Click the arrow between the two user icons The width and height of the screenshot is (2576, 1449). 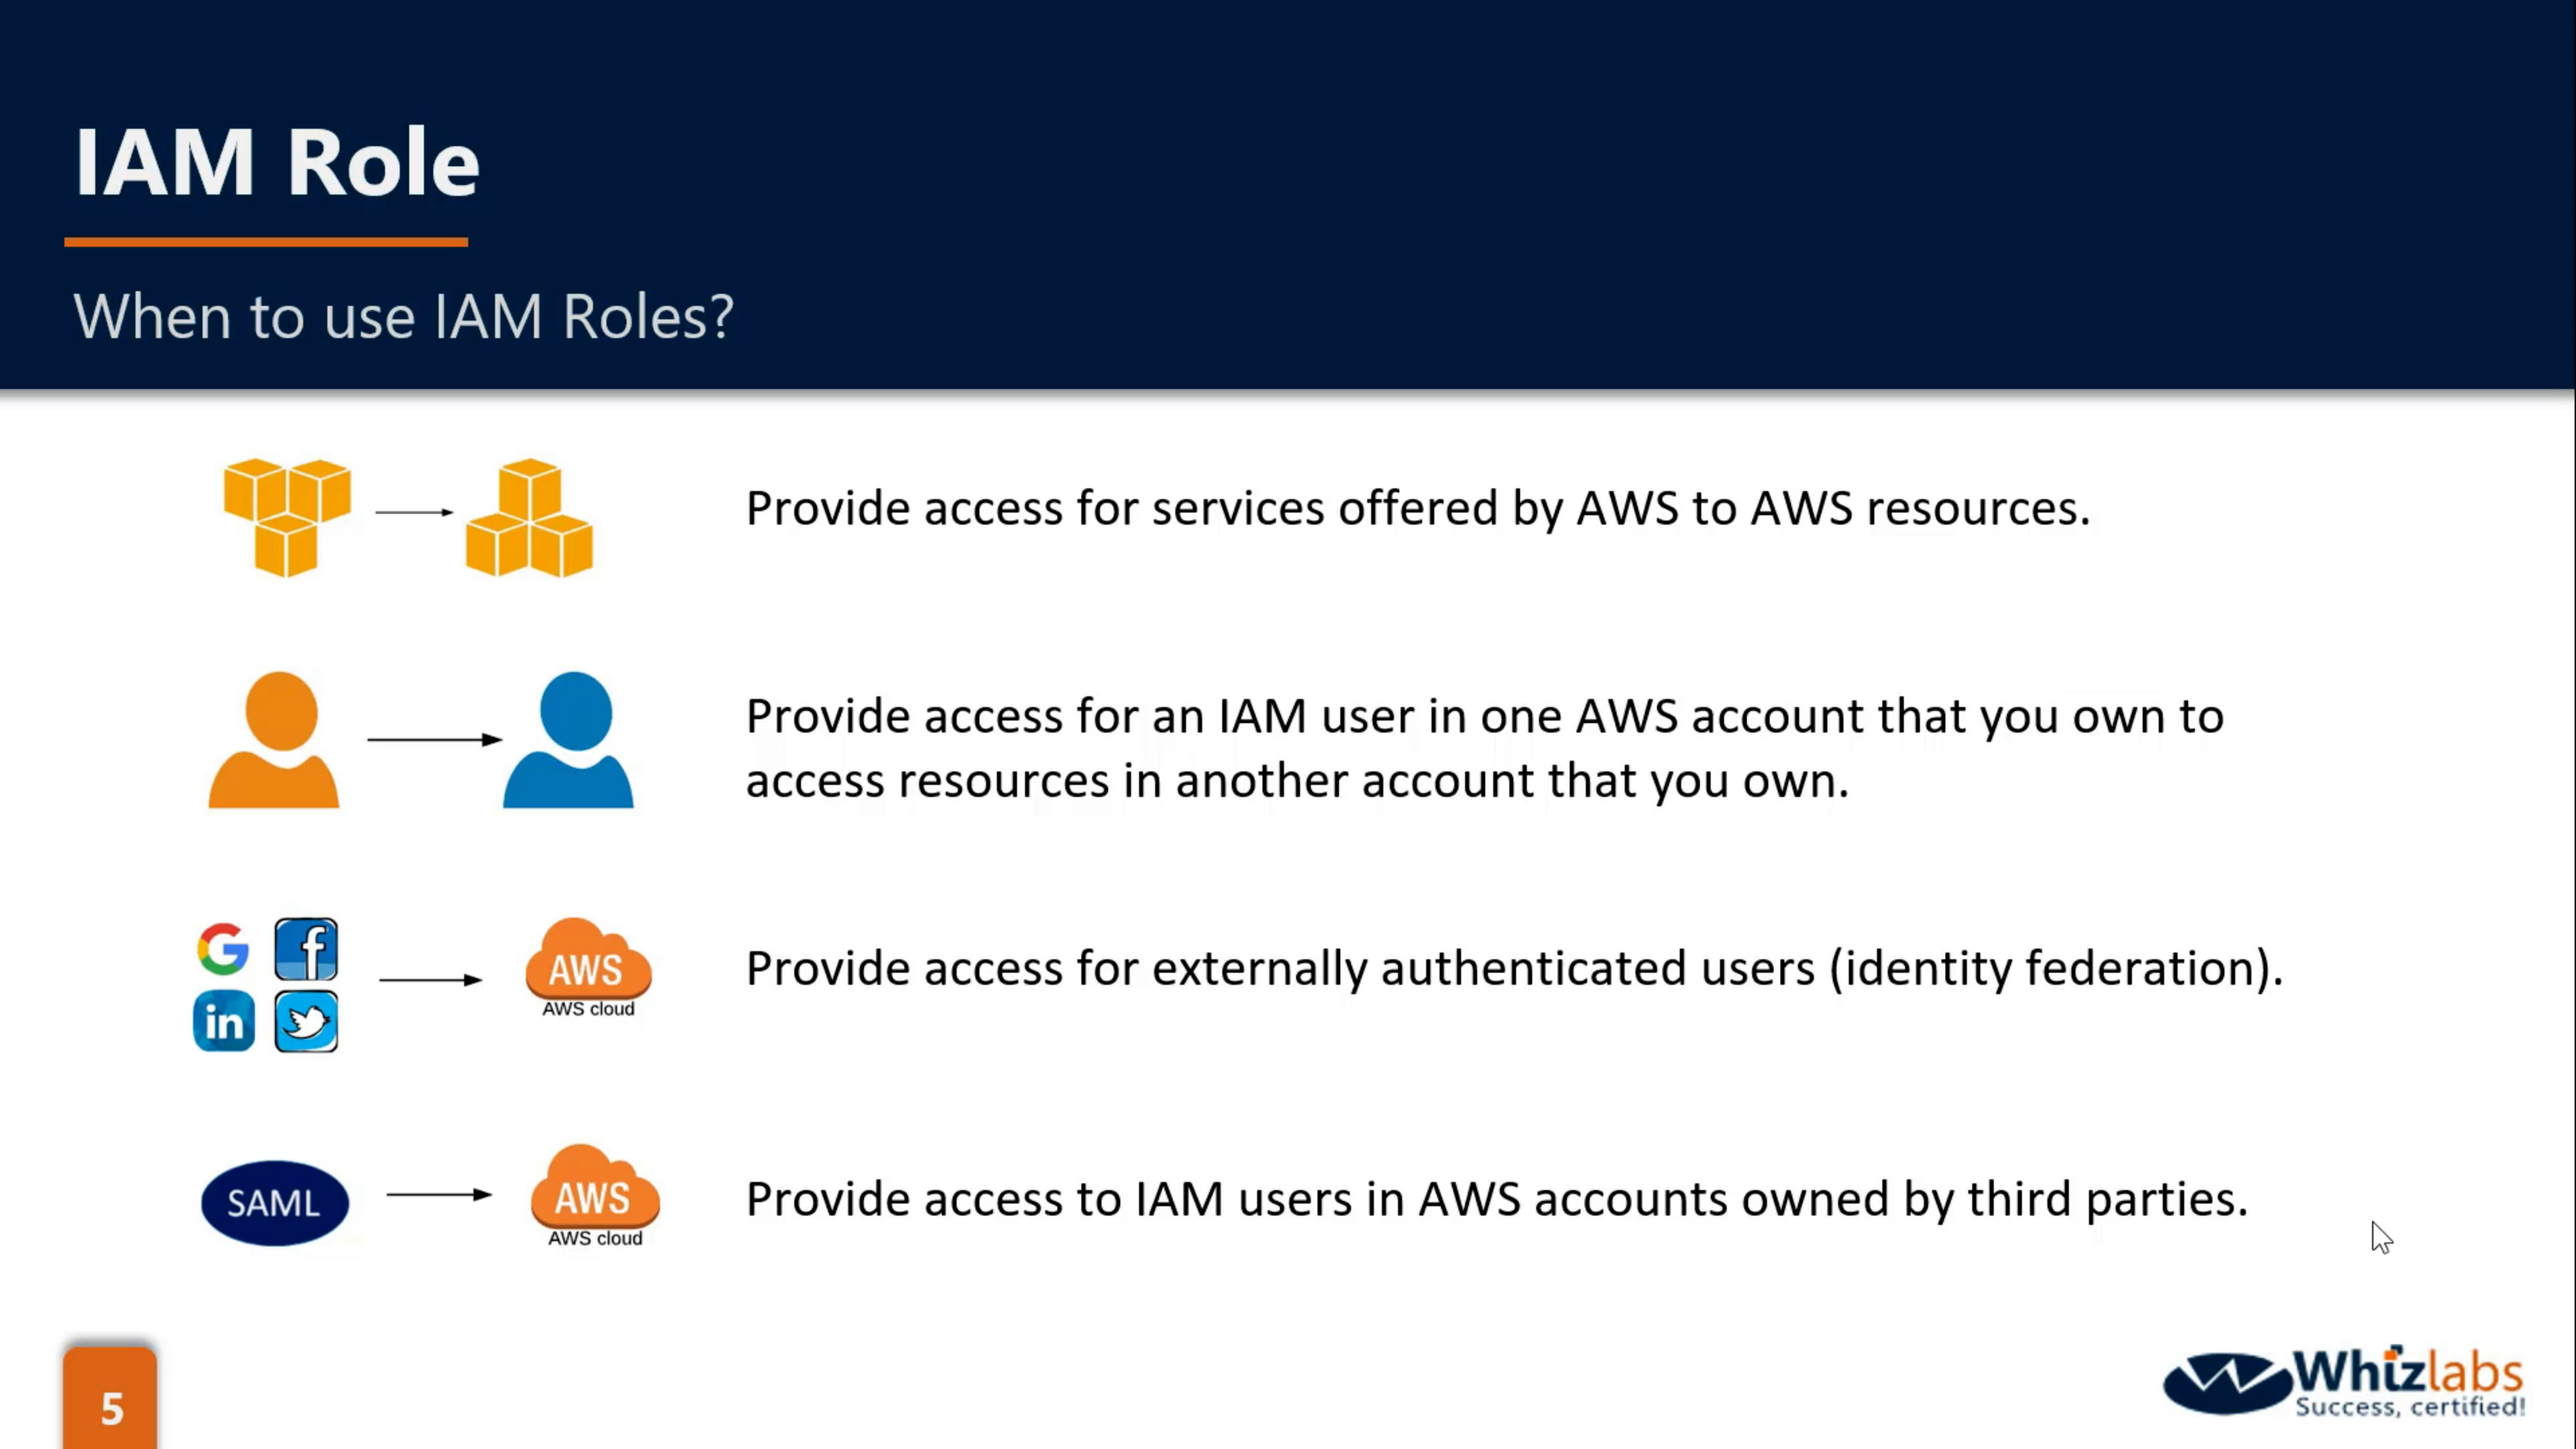[x=434, y=739]
